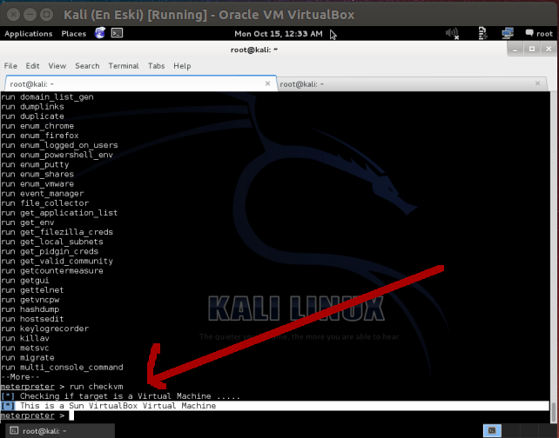Click the 'run get_filezilla_creds' line
Image resolution: width=559 pixels, height=438 pixels.
tap(57, 232)
